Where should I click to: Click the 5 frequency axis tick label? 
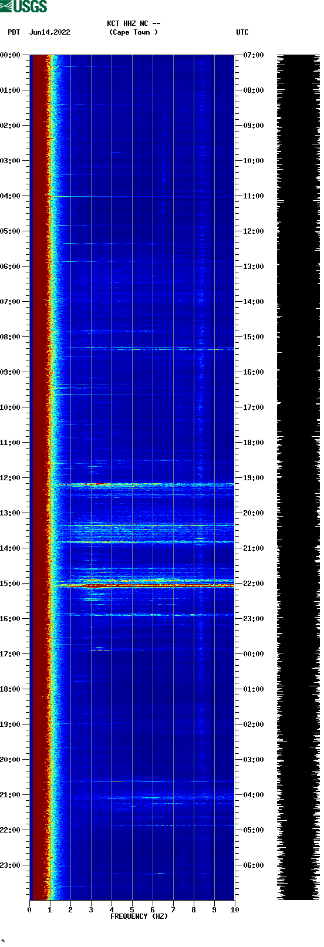[x=132, y=910]
